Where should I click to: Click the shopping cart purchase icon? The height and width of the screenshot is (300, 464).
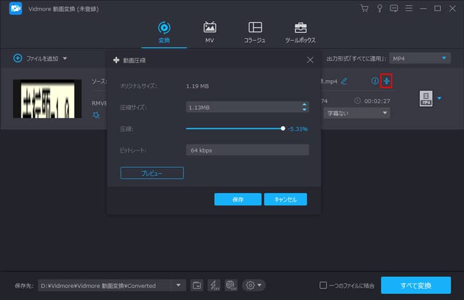pos(364,8)
